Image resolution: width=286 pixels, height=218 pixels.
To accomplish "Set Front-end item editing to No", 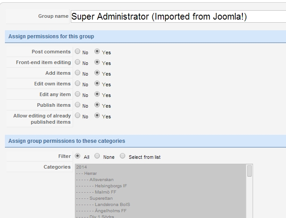I will click(x=78, y=62).
